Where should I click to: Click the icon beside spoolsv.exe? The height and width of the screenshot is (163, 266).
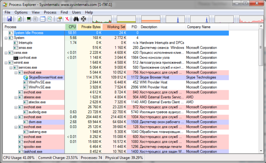(x=21, y=147)
